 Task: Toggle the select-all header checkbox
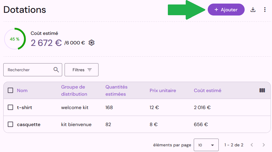tap(10, 90)
